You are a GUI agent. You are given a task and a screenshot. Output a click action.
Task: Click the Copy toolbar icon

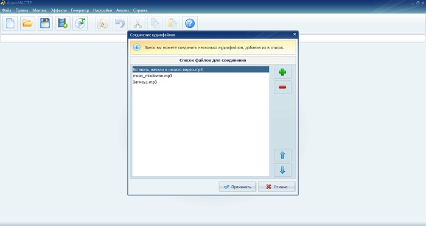(155, 23)
